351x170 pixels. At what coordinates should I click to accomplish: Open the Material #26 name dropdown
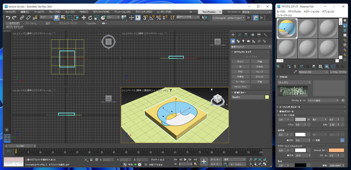(x=313, y=72)
